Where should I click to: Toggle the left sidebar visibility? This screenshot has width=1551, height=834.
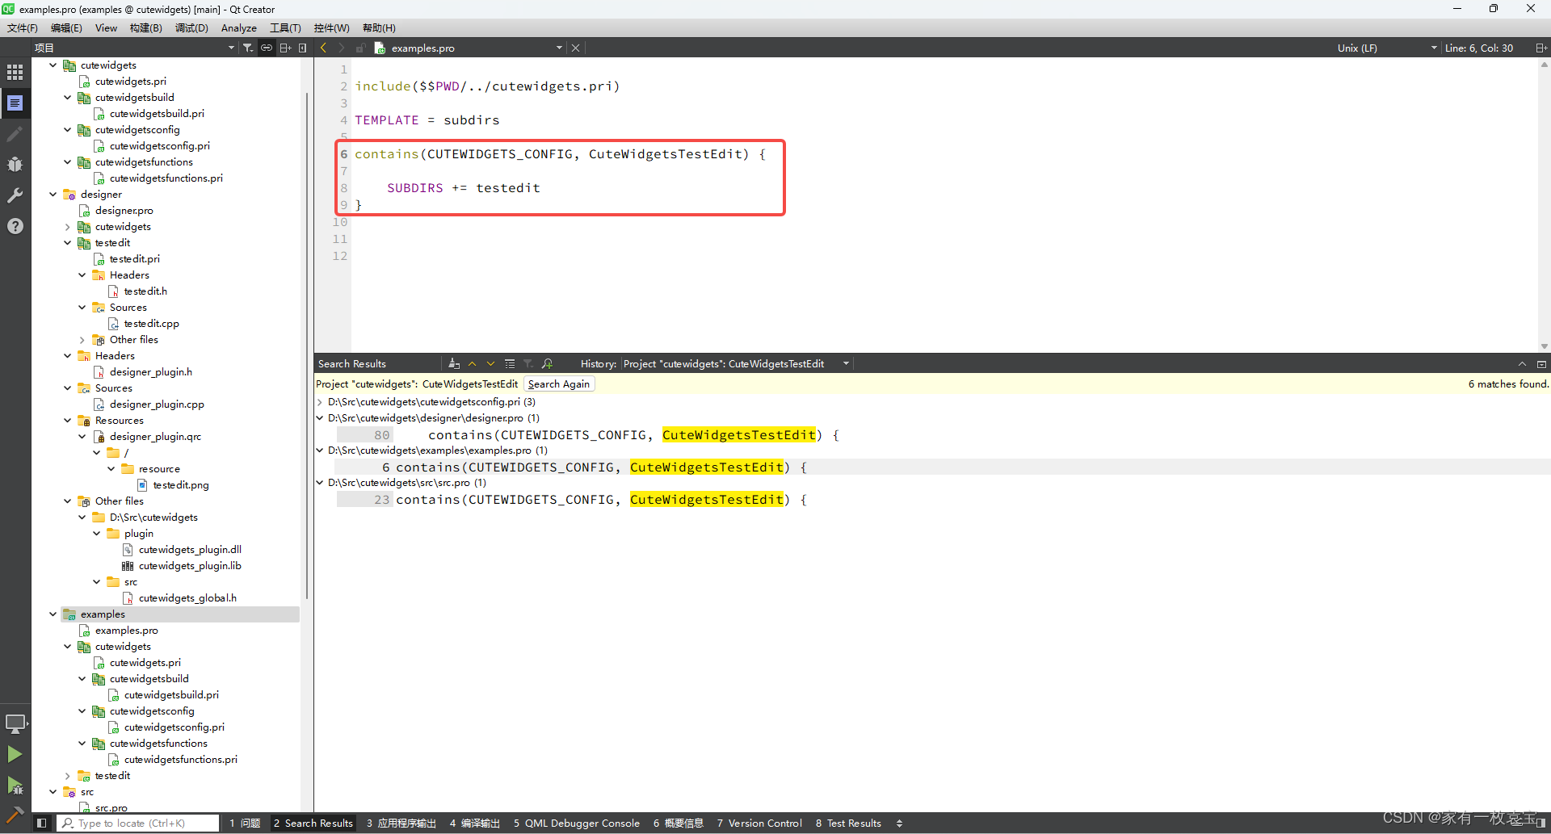pos(42,823)
